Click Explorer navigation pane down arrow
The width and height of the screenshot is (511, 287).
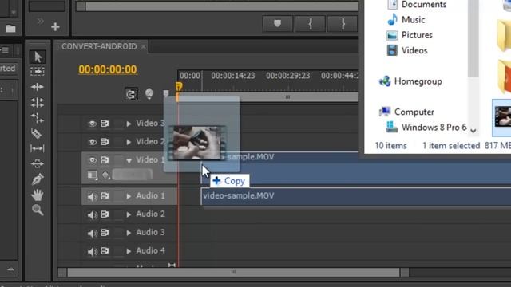(x=473, y=131)
